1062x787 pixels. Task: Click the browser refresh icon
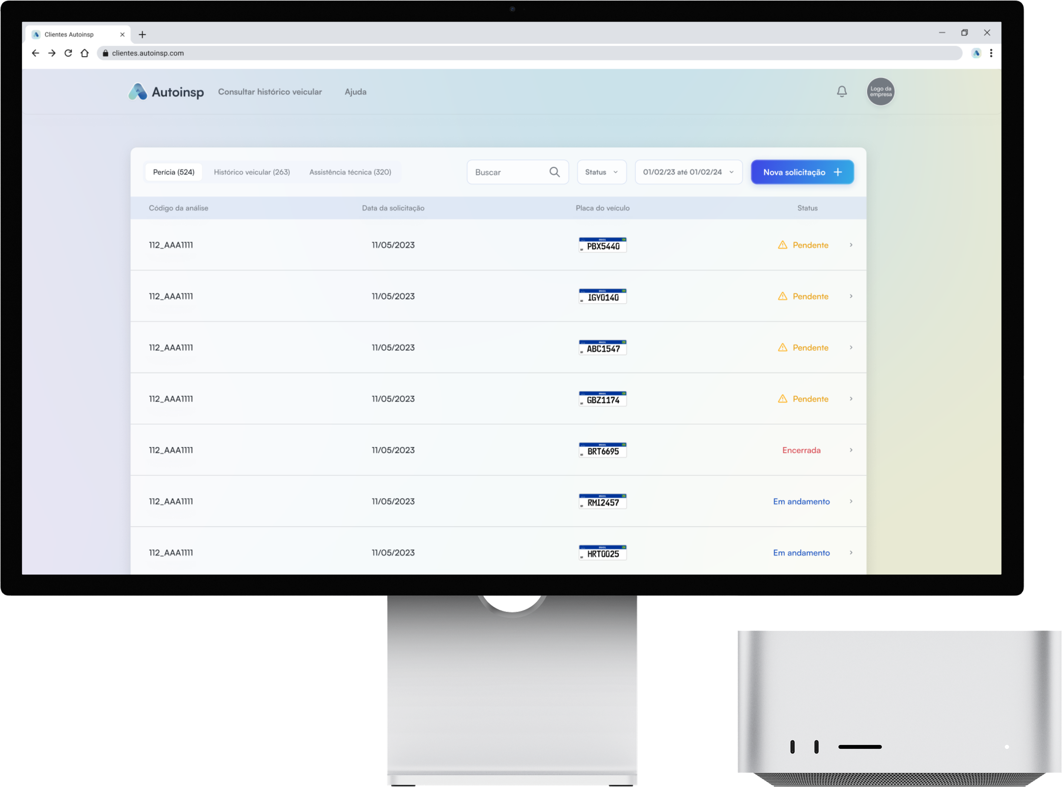click(x=68, y=53)
